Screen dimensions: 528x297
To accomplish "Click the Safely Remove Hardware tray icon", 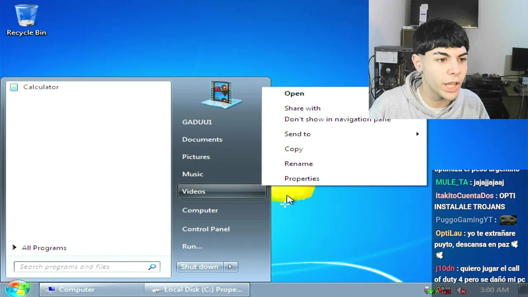I will (430, 290).
